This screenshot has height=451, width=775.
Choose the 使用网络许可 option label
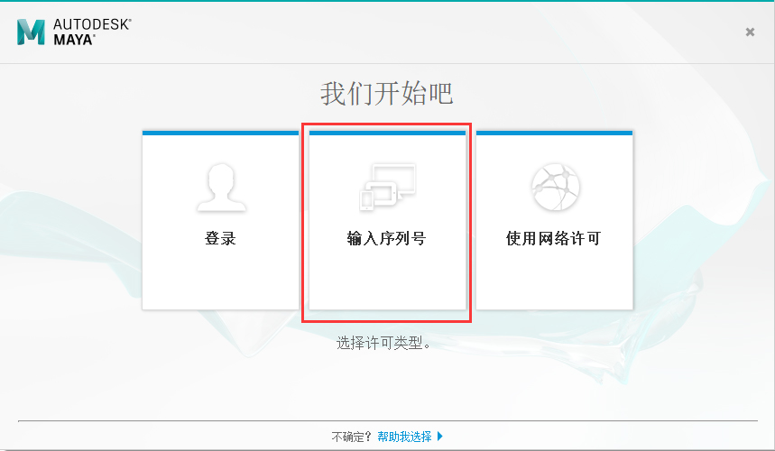click(553, 239)
